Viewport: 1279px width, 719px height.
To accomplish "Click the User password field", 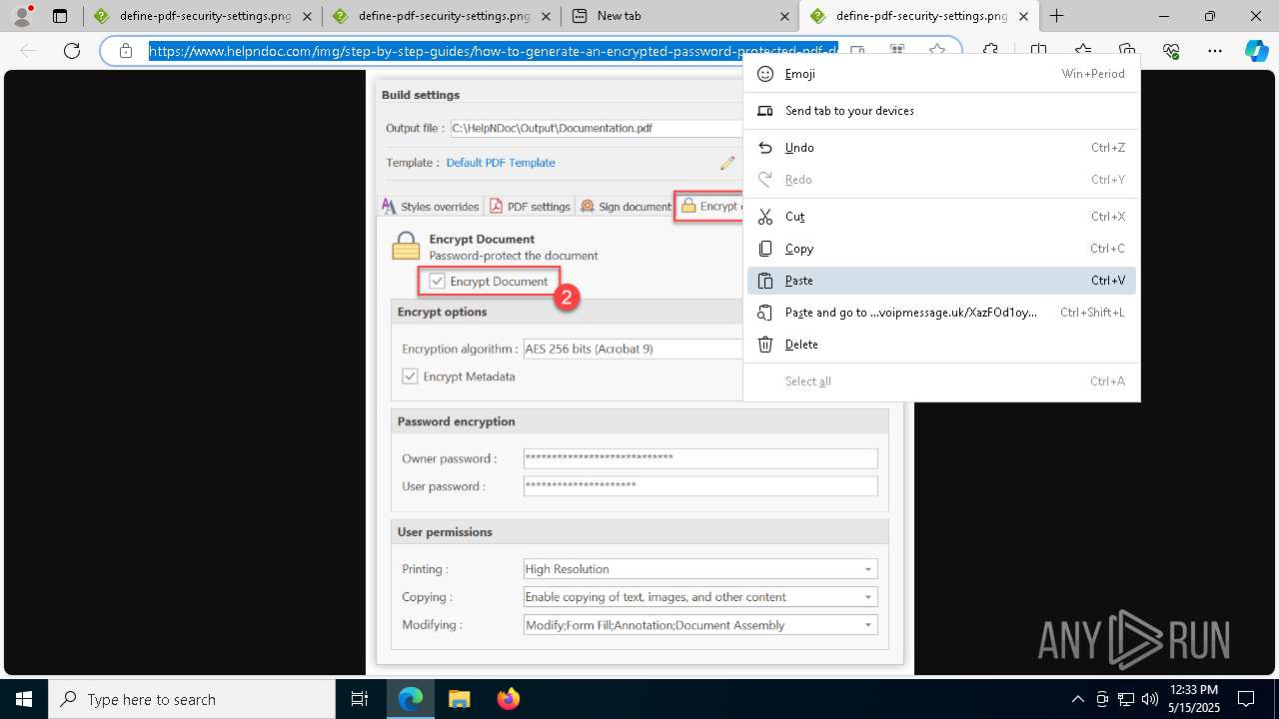I will click(x=700, y=486).
